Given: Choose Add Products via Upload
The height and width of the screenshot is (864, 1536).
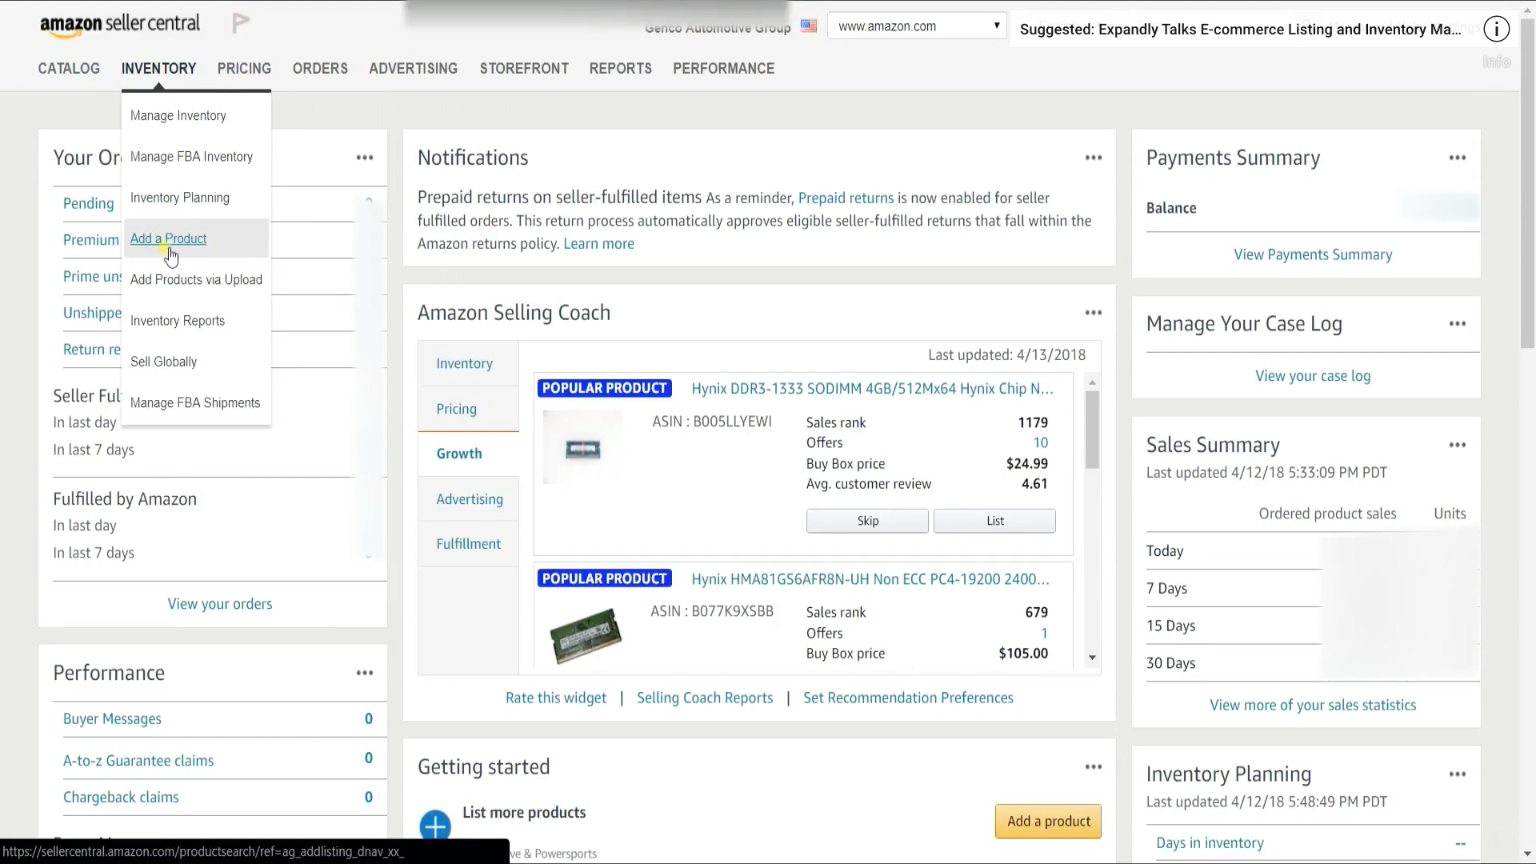Looking at the screenshot, I should click(x=196, y=279).
